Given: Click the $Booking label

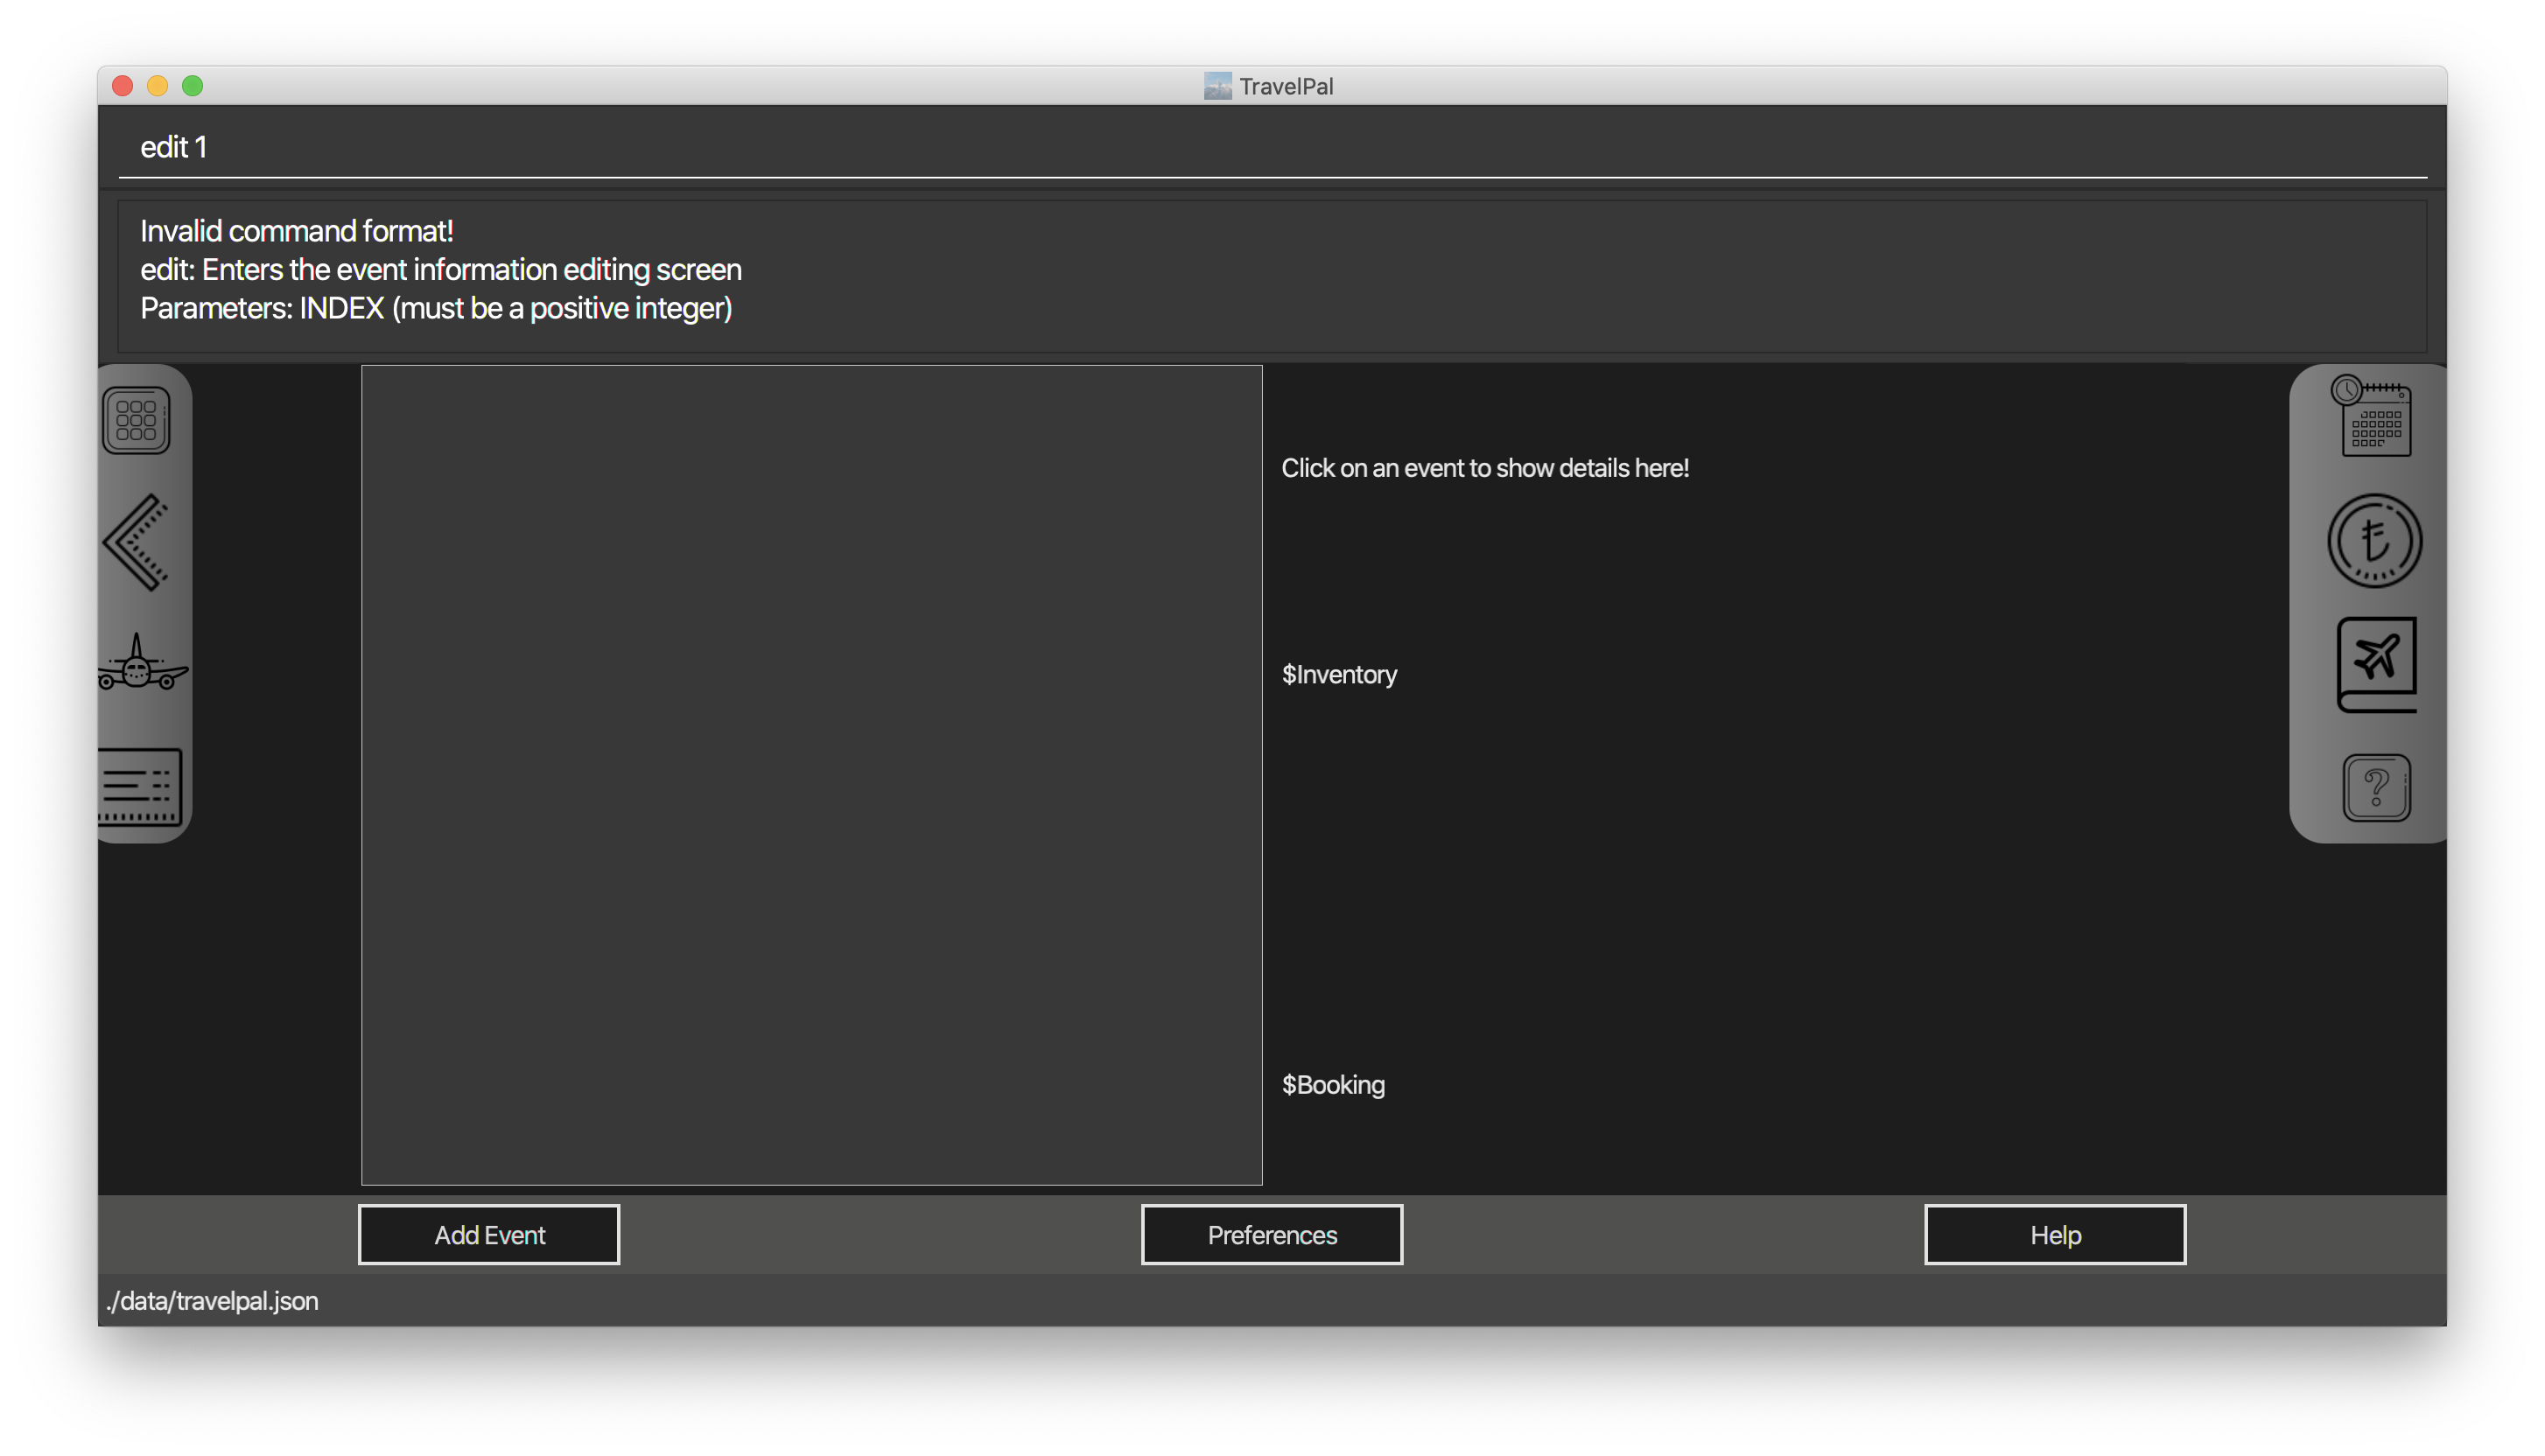Looking at the screenshot, I should (x=1333, y=1085).
